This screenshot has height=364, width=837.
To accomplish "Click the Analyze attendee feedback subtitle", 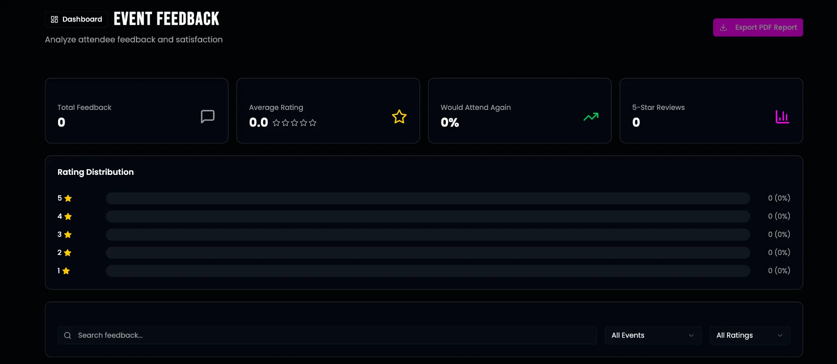I will [134, 40].
